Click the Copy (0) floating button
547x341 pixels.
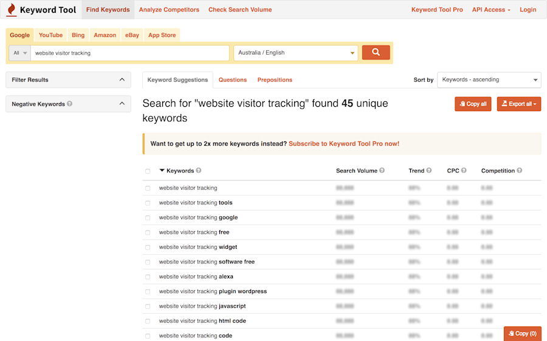[x=522, y=333]
